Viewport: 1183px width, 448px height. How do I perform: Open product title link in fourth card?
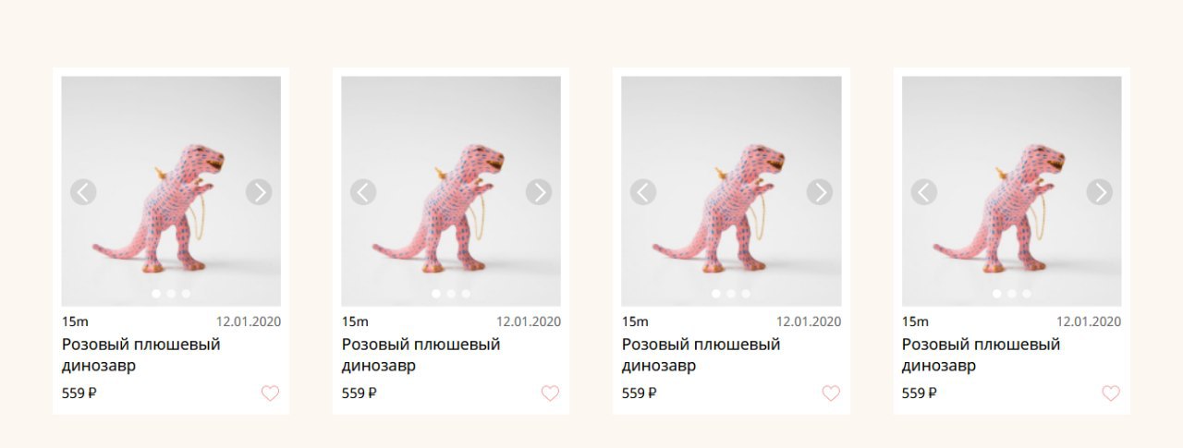coord(982,355)
